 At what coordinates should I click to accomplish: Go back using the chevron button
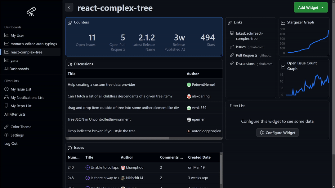[69, 7]
